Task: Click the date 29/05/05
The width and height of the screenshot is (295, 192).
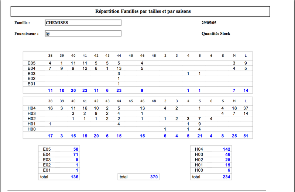Action: coord(209,23)
